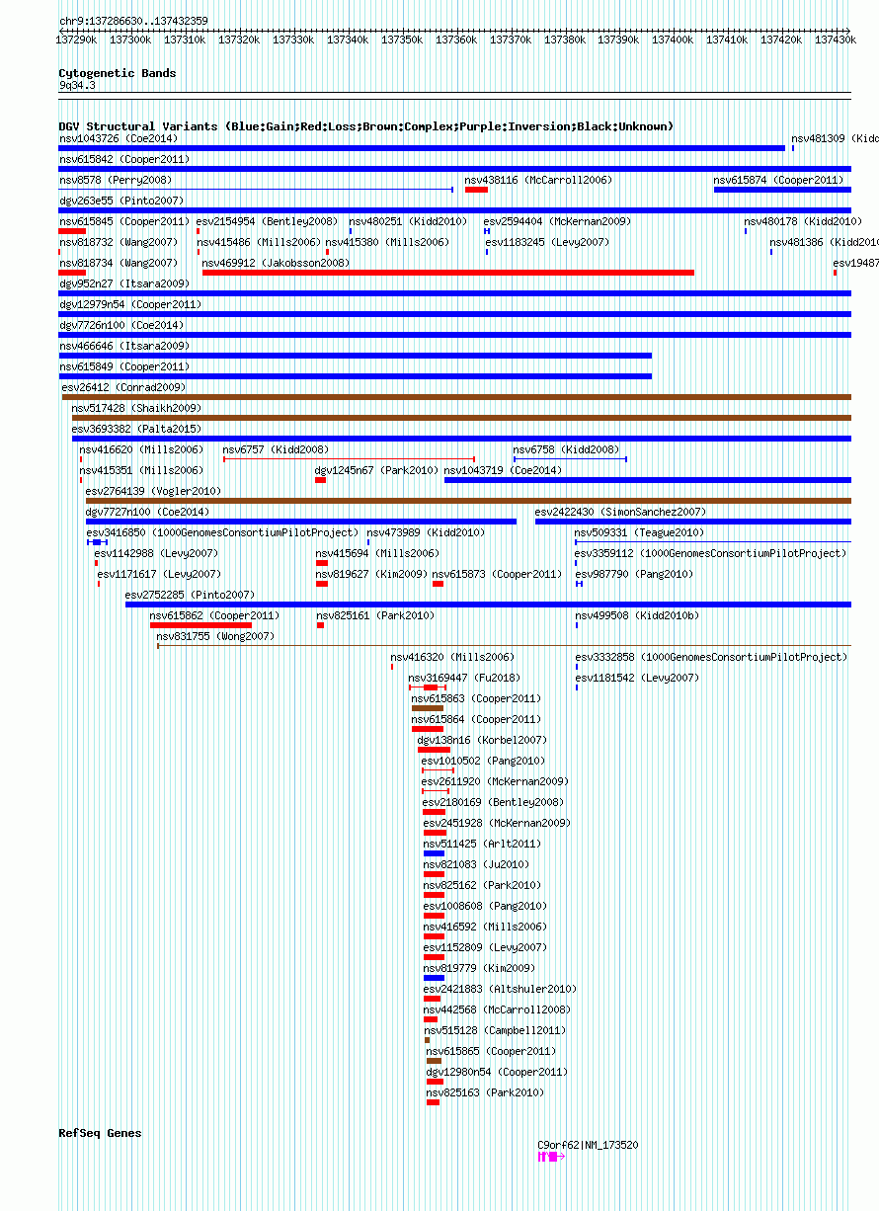This screenshot has width=879, height=1211.
Task: Click the Cytogenetic Bands track title
Action: (118, 73)
